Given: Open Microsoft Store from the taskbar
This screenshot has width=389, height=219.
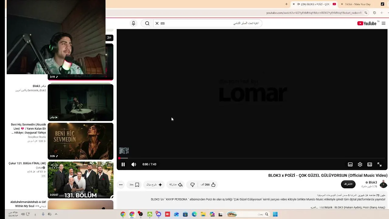Looking at the screenshot, I should 185,214.
